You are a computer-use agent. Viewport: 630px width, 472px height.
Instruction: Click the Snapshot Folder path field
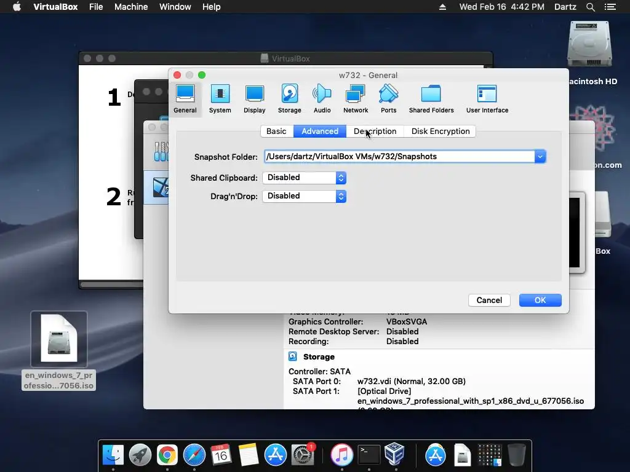[x=399, y=157]
